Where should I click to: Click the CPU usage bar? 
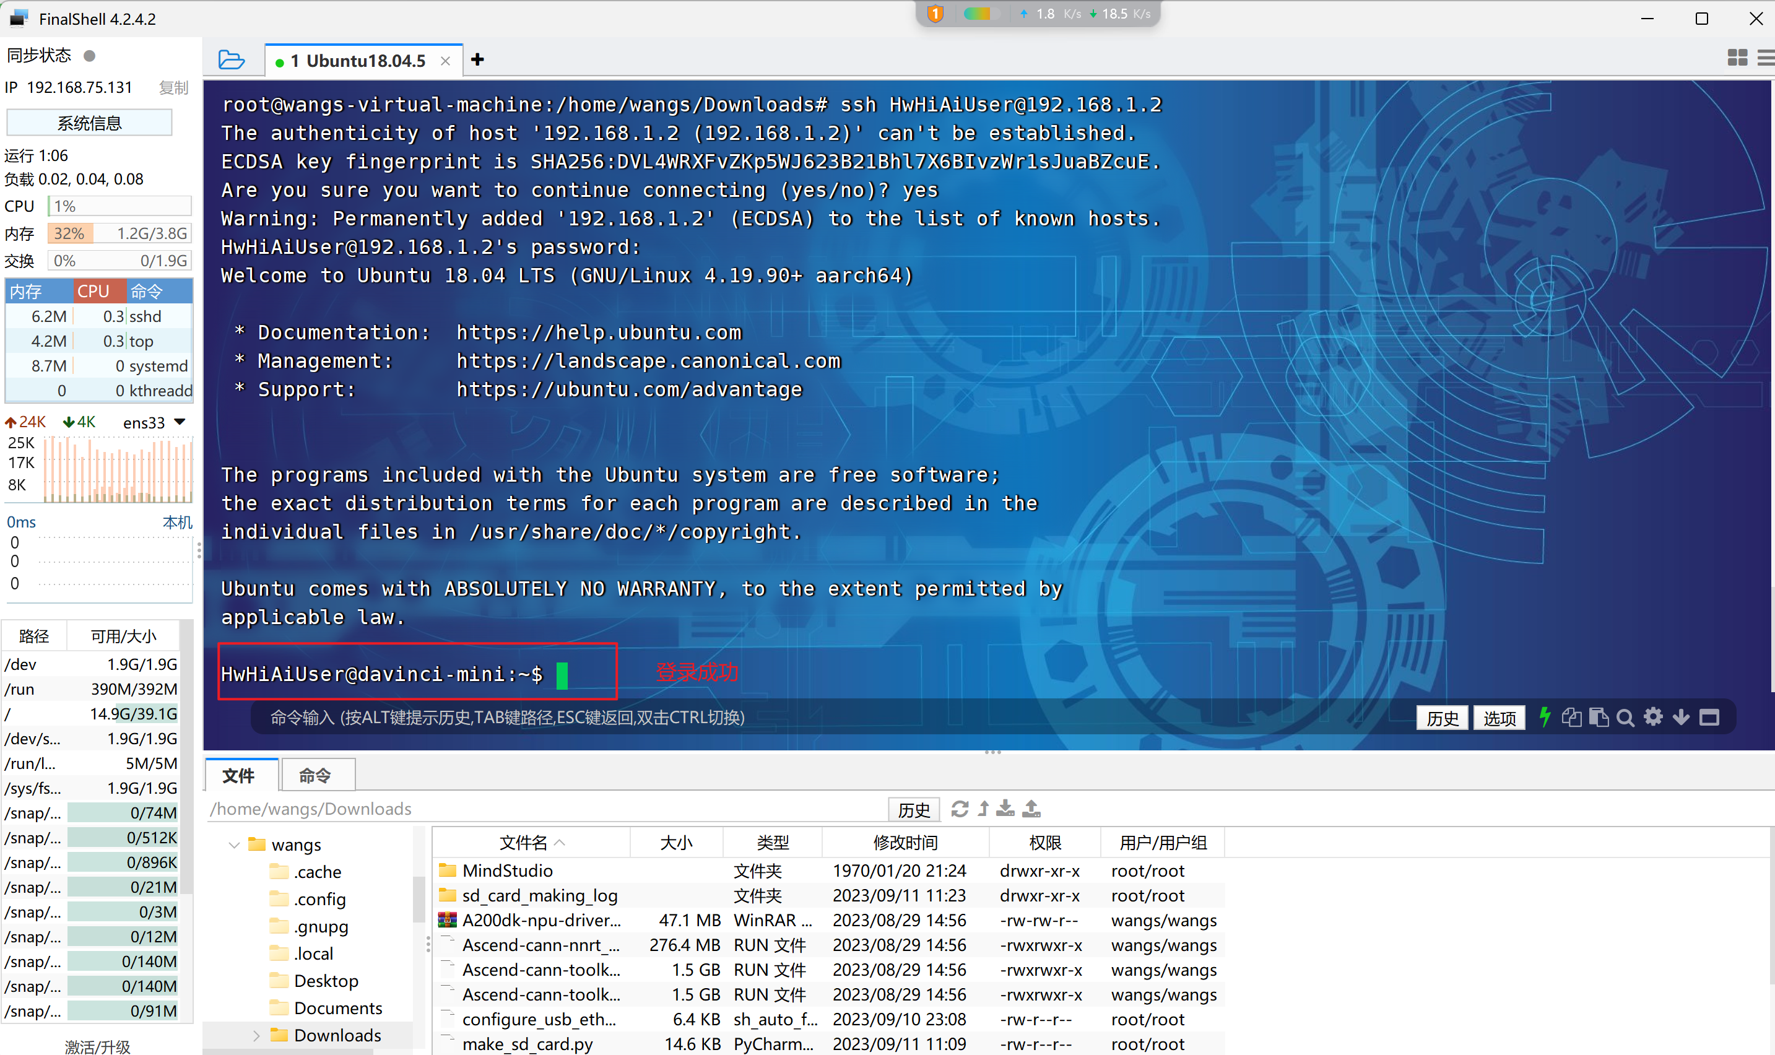(119, 206)
